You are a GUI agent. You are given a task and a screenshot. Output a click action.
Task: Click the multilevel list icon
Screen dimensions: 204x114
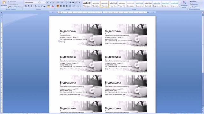[67, 3]
